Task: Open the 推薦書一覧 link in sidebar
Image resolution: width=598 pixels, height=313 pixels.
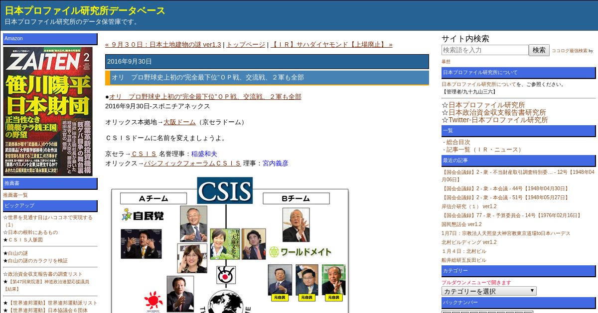Action: pyautogui.click(x=15, y=195)
